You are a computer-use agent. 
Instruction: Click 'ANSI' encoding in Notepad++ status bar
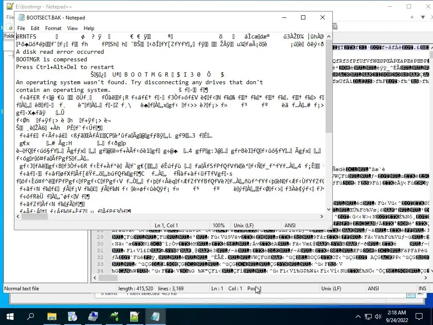pyautogui.click(x=373, y=289)
